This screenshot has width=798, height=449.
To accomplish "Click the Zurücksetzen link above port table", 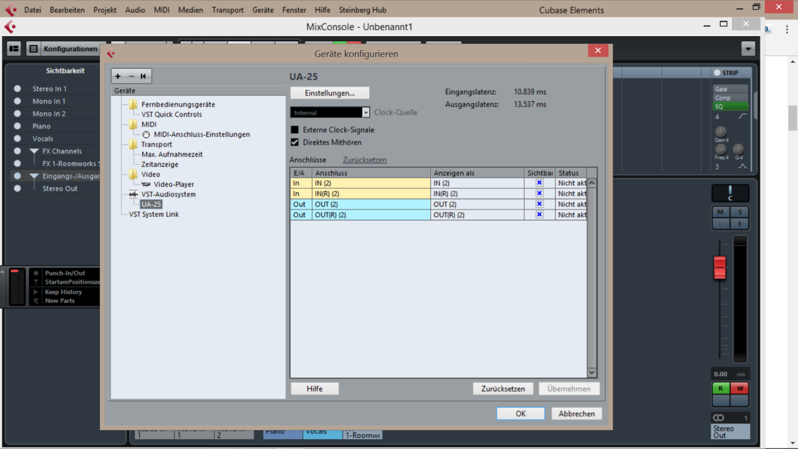I will click(x=365, y=160).
